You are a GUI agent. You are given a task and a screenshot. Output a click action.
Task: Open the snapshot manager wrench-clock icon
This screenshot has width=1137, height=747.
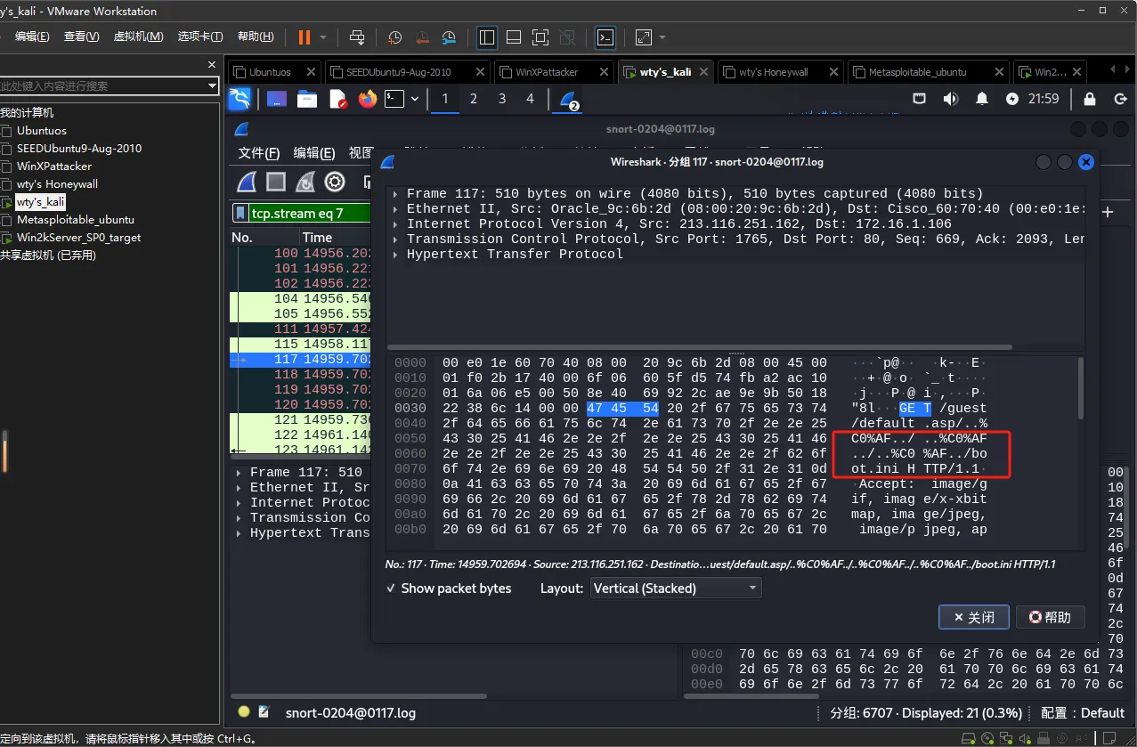click(x=449, y=37)
